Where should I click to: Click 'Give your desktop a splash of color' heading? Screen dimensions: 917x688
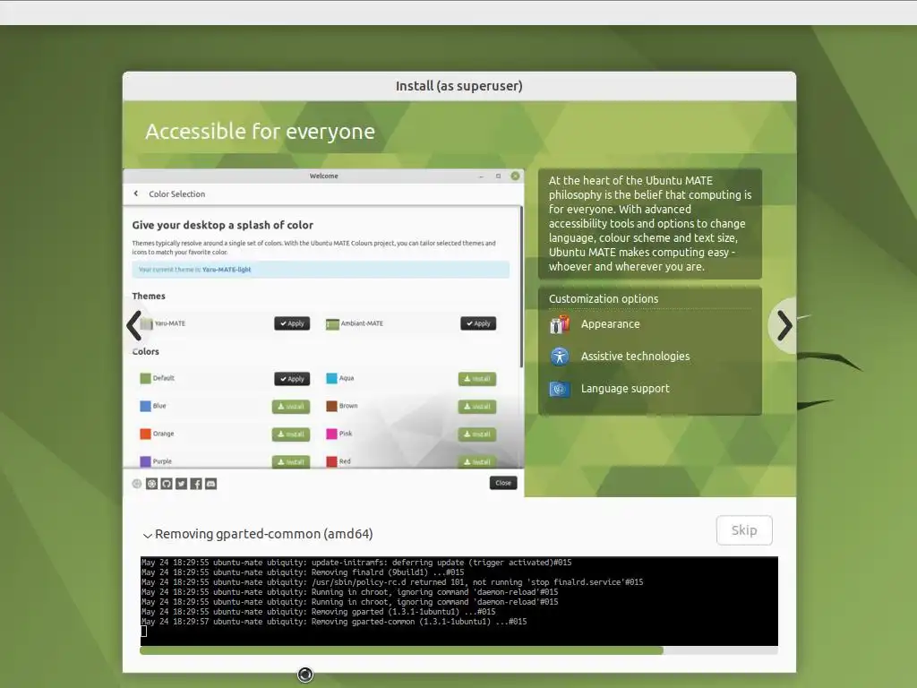pos(222,225)
